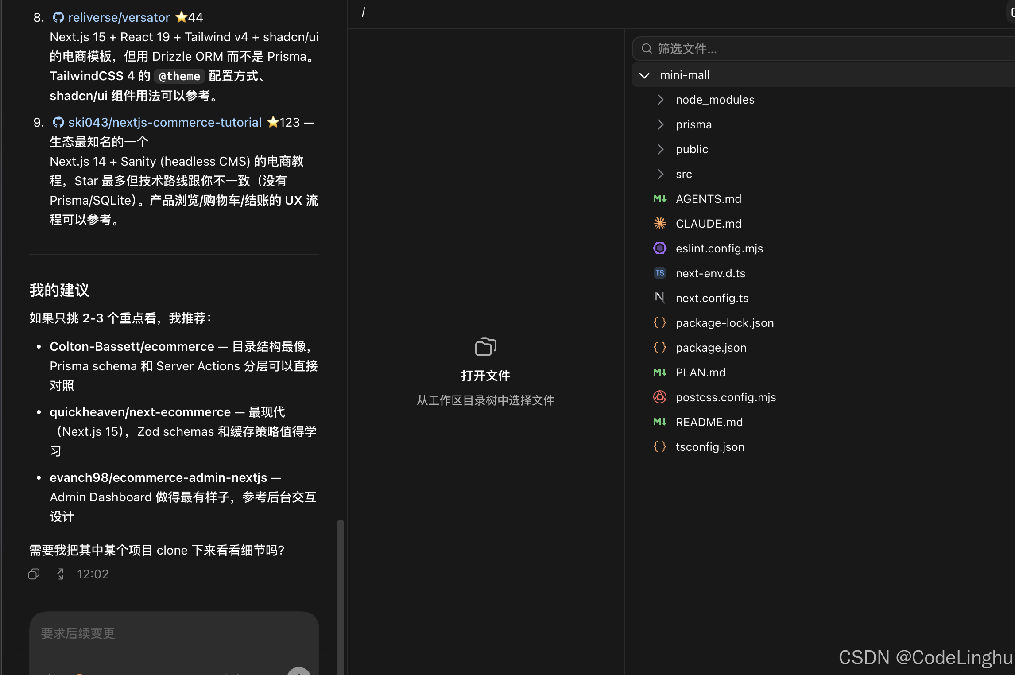Click the Colton-Bassett/ecommerce recommendation text
Screen dimensions: 1015x675
coord(132,346)
